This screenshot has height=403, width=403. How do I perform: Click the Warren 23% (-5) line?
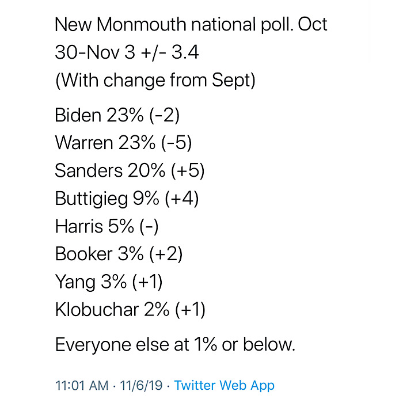[123, 143]
